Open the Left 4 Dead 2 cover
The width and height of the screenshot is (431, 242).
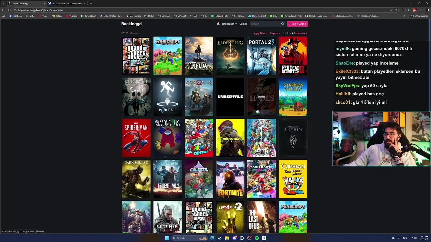click(x=230, y=217)
